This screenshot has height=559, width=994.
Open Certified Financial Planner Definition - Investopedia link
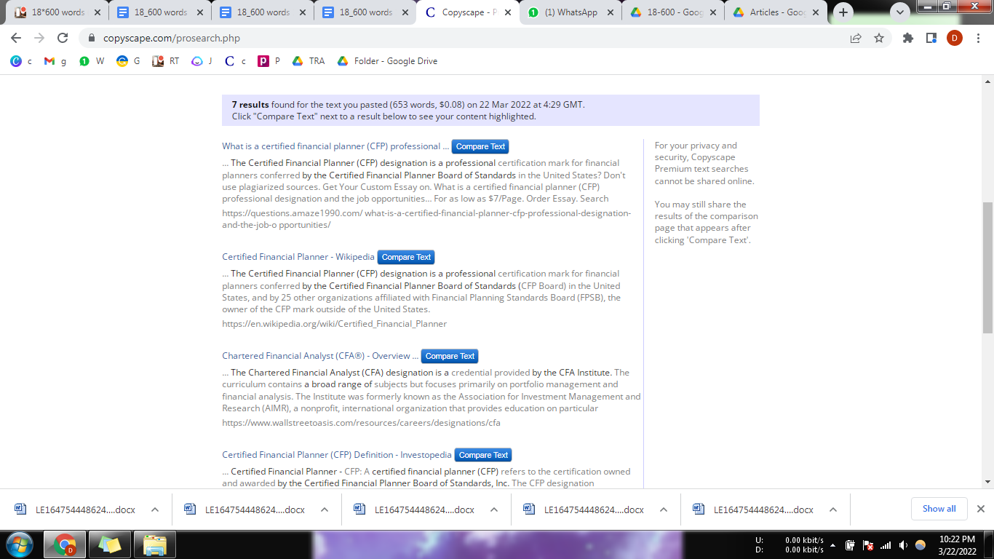click(337, 455)
